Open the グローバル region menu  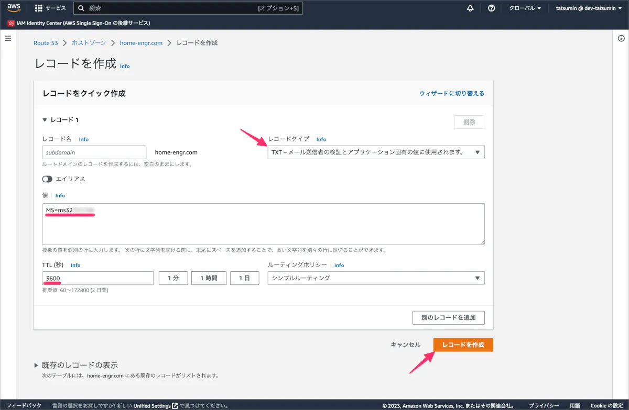pyautogui.click(x=525, y=8)
